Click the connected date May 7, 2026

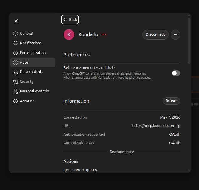pos(170,117)
